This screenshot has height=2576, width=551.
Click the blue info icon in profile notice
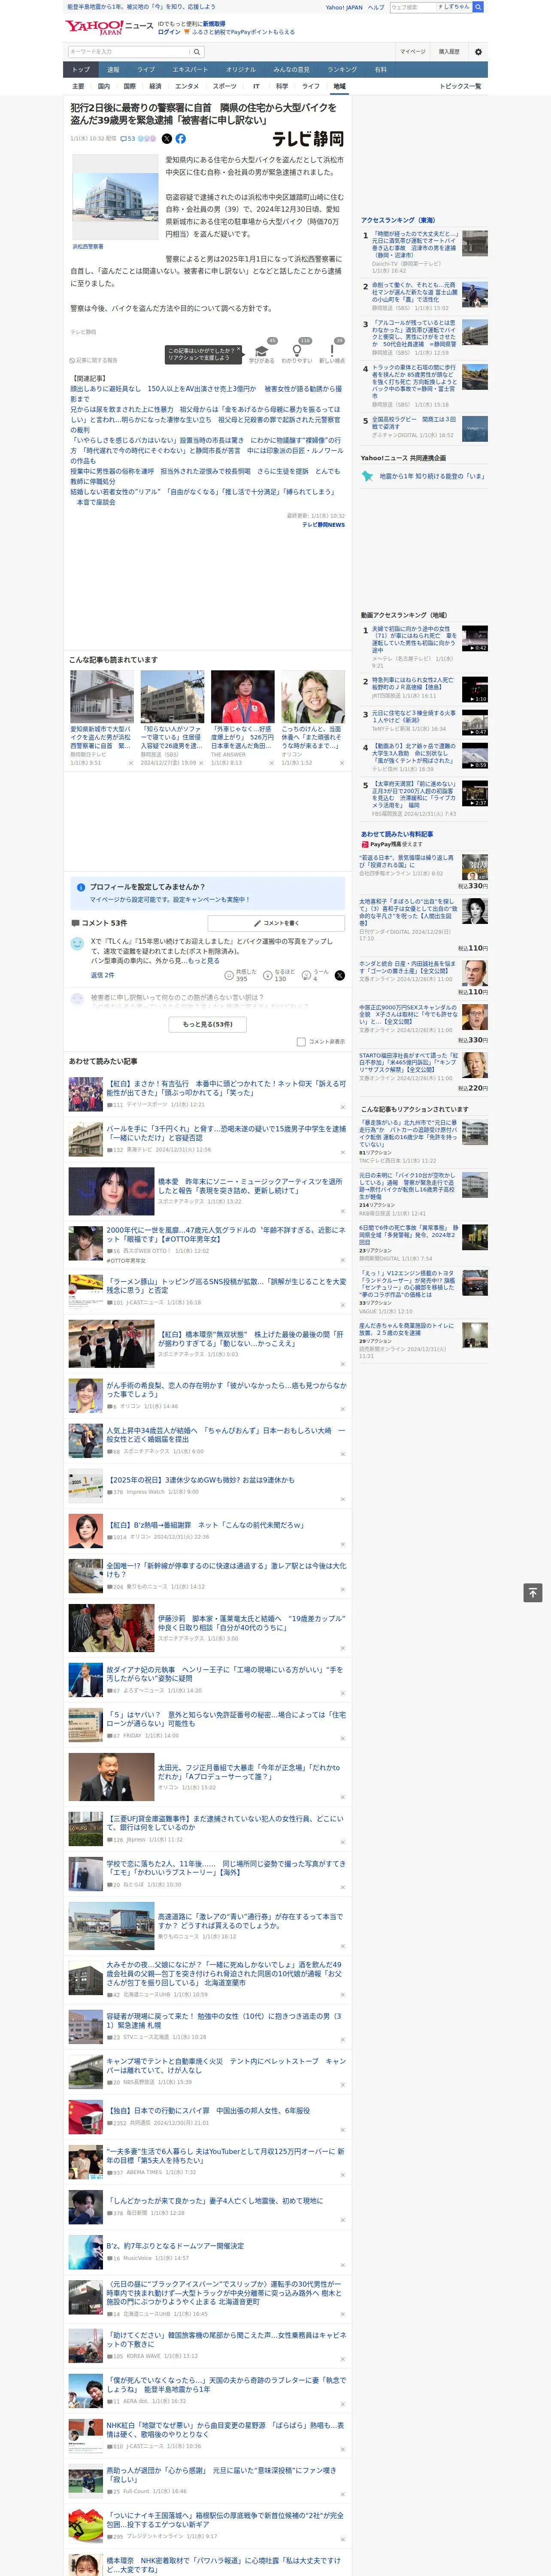[x=81, y=887]
